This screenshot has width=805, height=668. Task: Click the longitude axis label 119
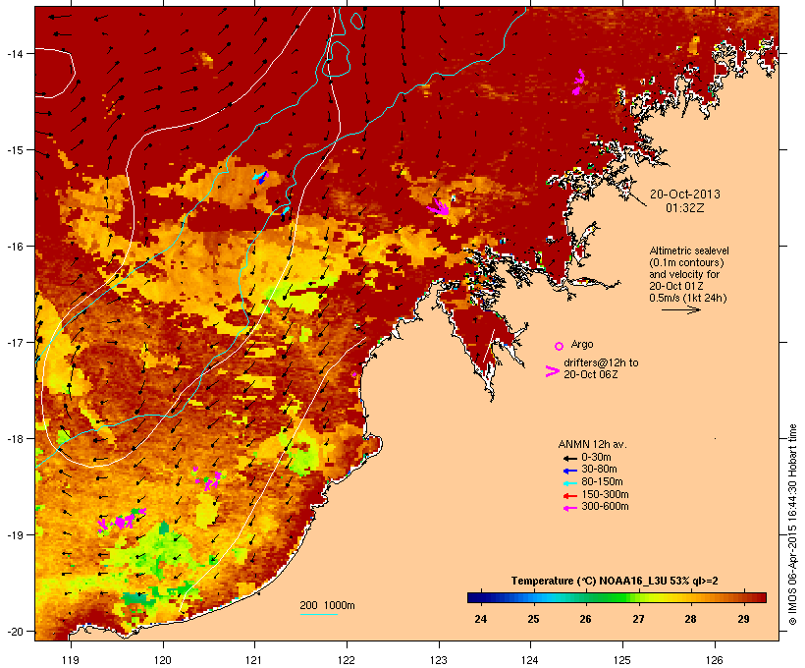click(x=71, y=660)
